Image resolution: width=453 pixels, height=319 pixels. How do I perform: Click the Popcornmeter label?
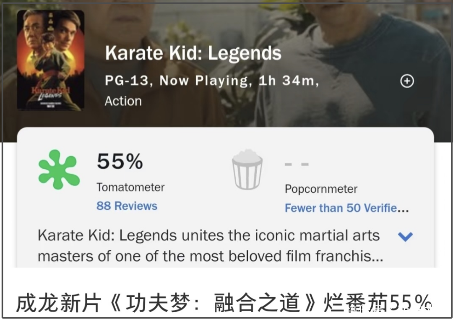pos(321,189)
